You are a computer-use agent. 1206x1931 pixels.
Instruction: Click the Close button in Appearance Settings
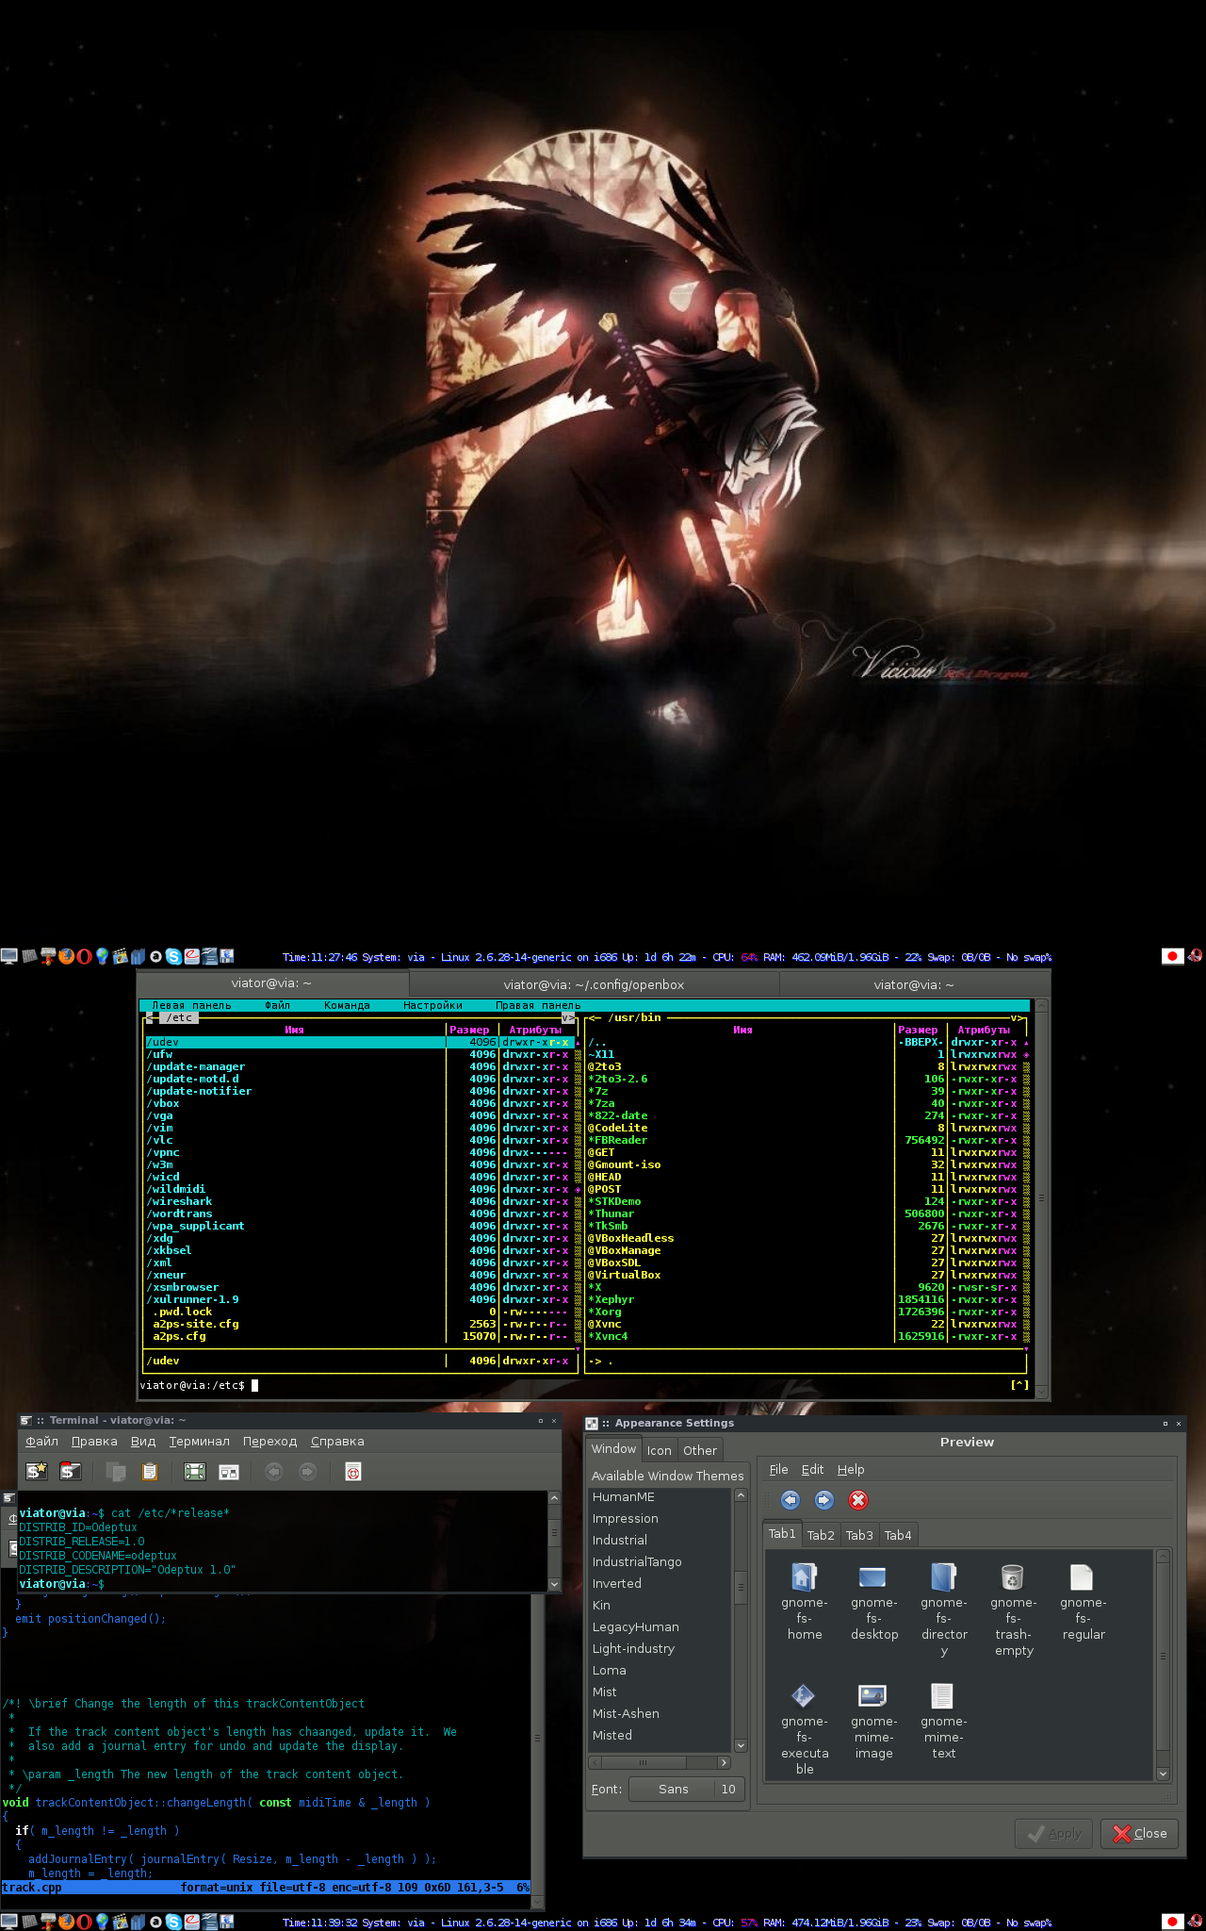(x=1139, y=1833)
